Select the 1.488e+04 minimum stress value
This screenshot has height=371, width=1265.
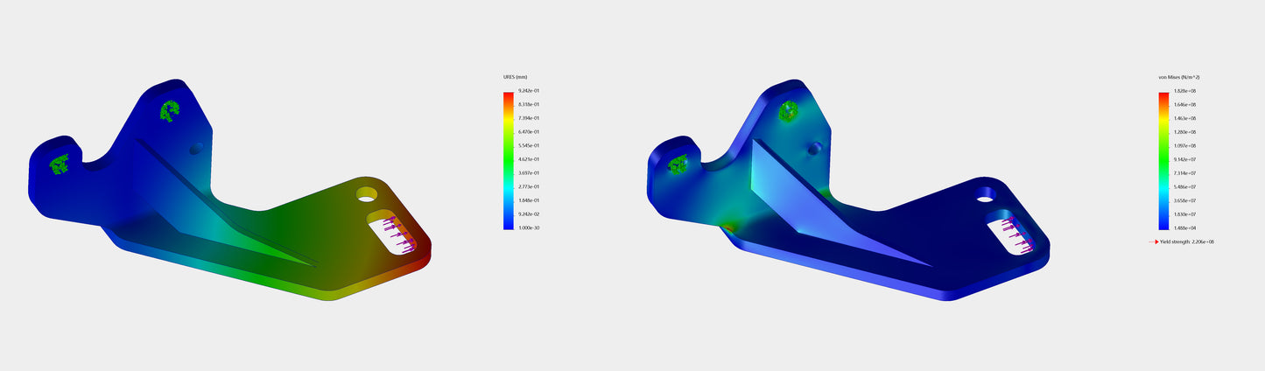pos(1184,227)
